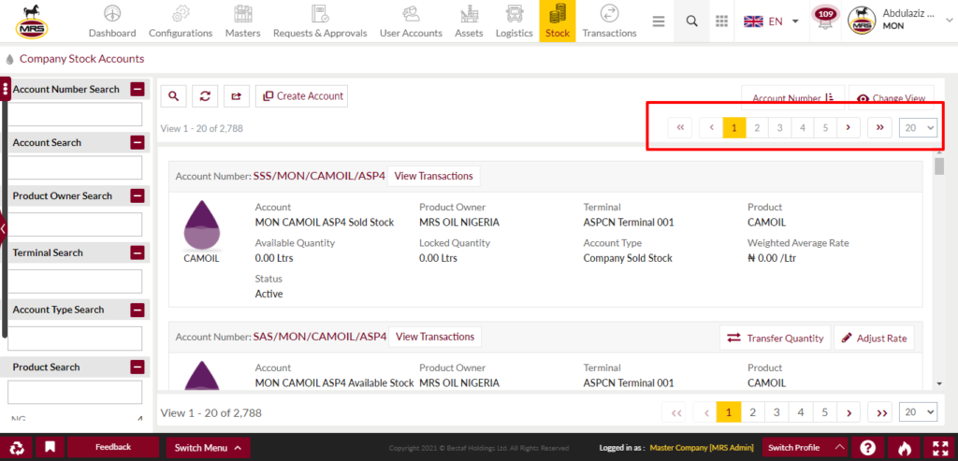Open the hamburger menu icon

[x=658, y=22]
